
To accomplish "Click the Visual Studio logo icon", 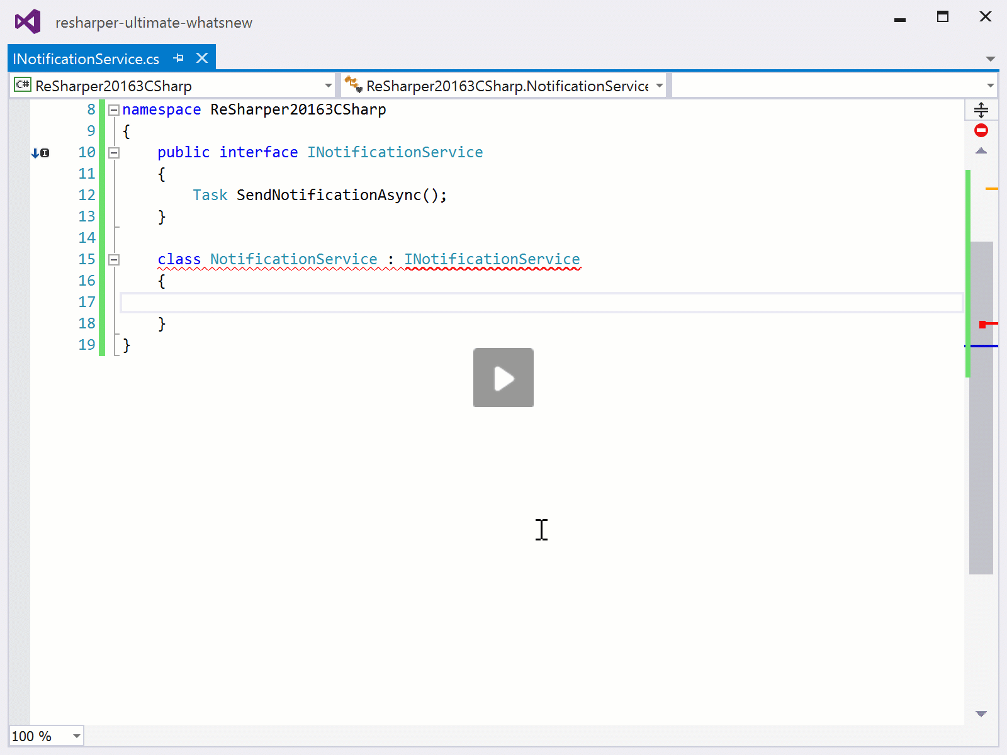I will tap(28, 22).
